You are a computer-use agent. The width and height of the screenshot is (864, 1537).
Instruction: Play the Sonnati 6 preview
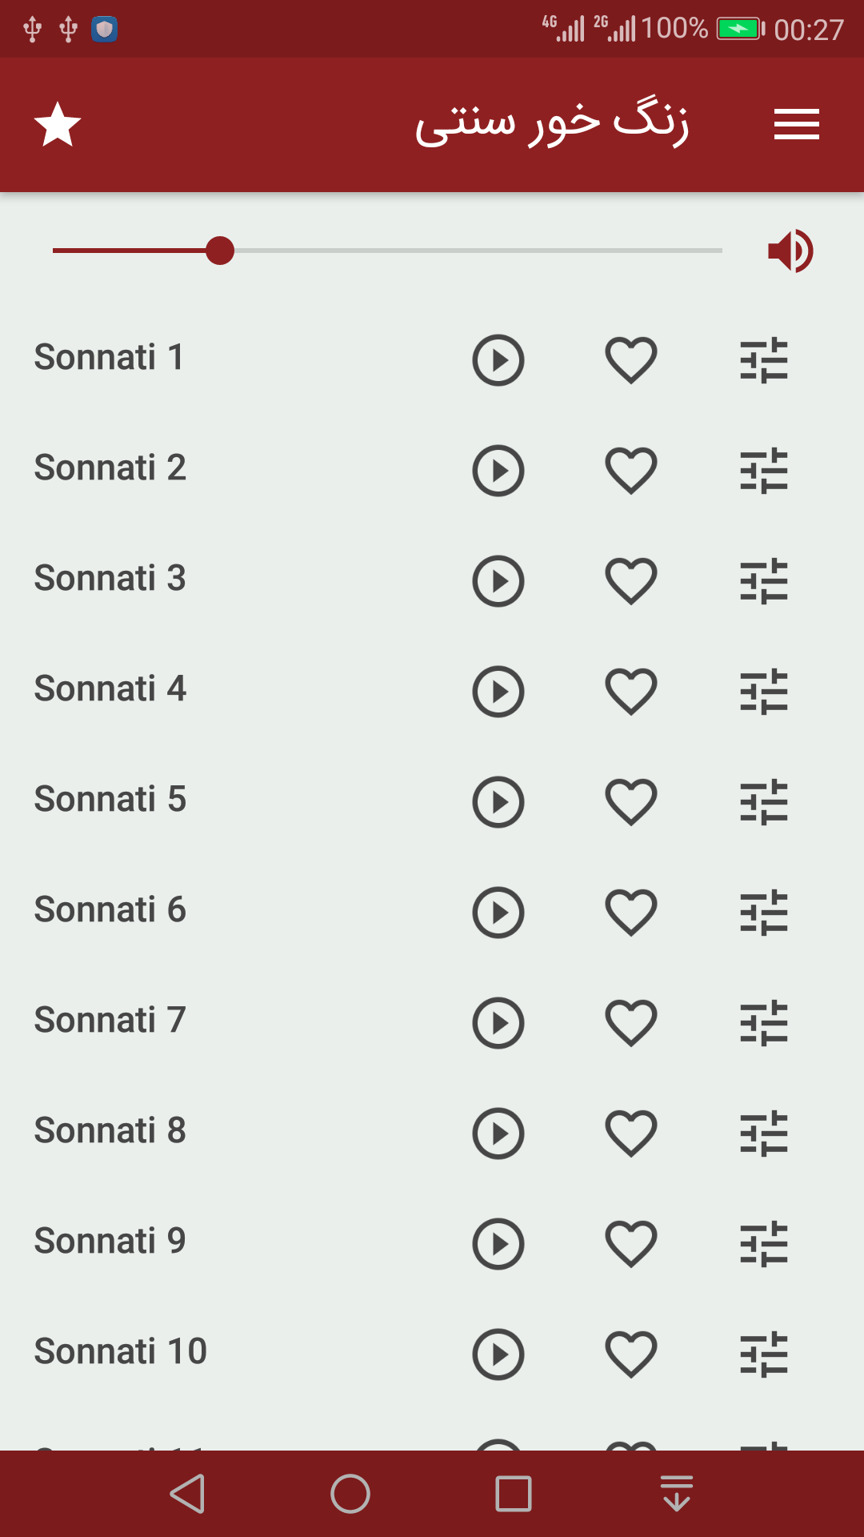point(498,913)
